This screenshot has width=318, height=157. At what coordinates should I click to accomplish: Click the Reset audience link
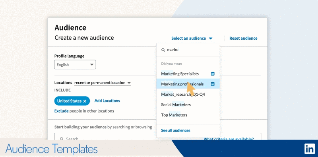pos(243,38)
